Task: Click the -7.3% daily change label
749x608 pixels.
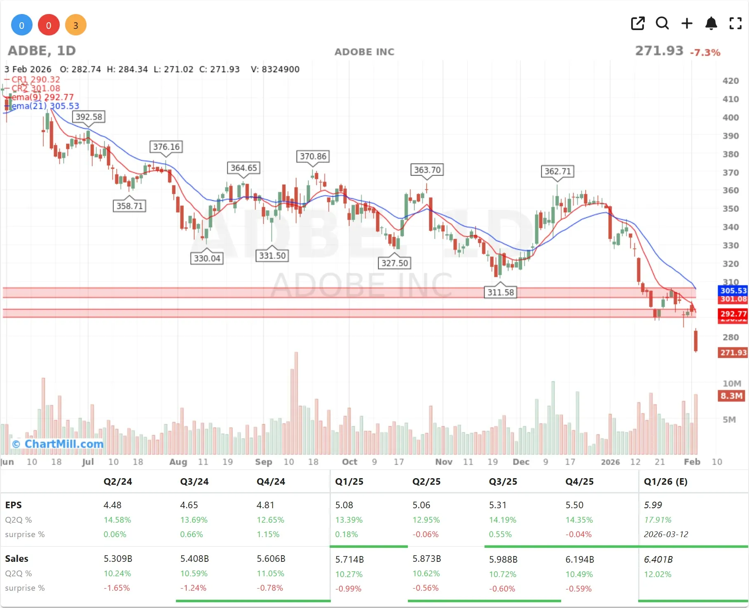Action: coord(705,52)
